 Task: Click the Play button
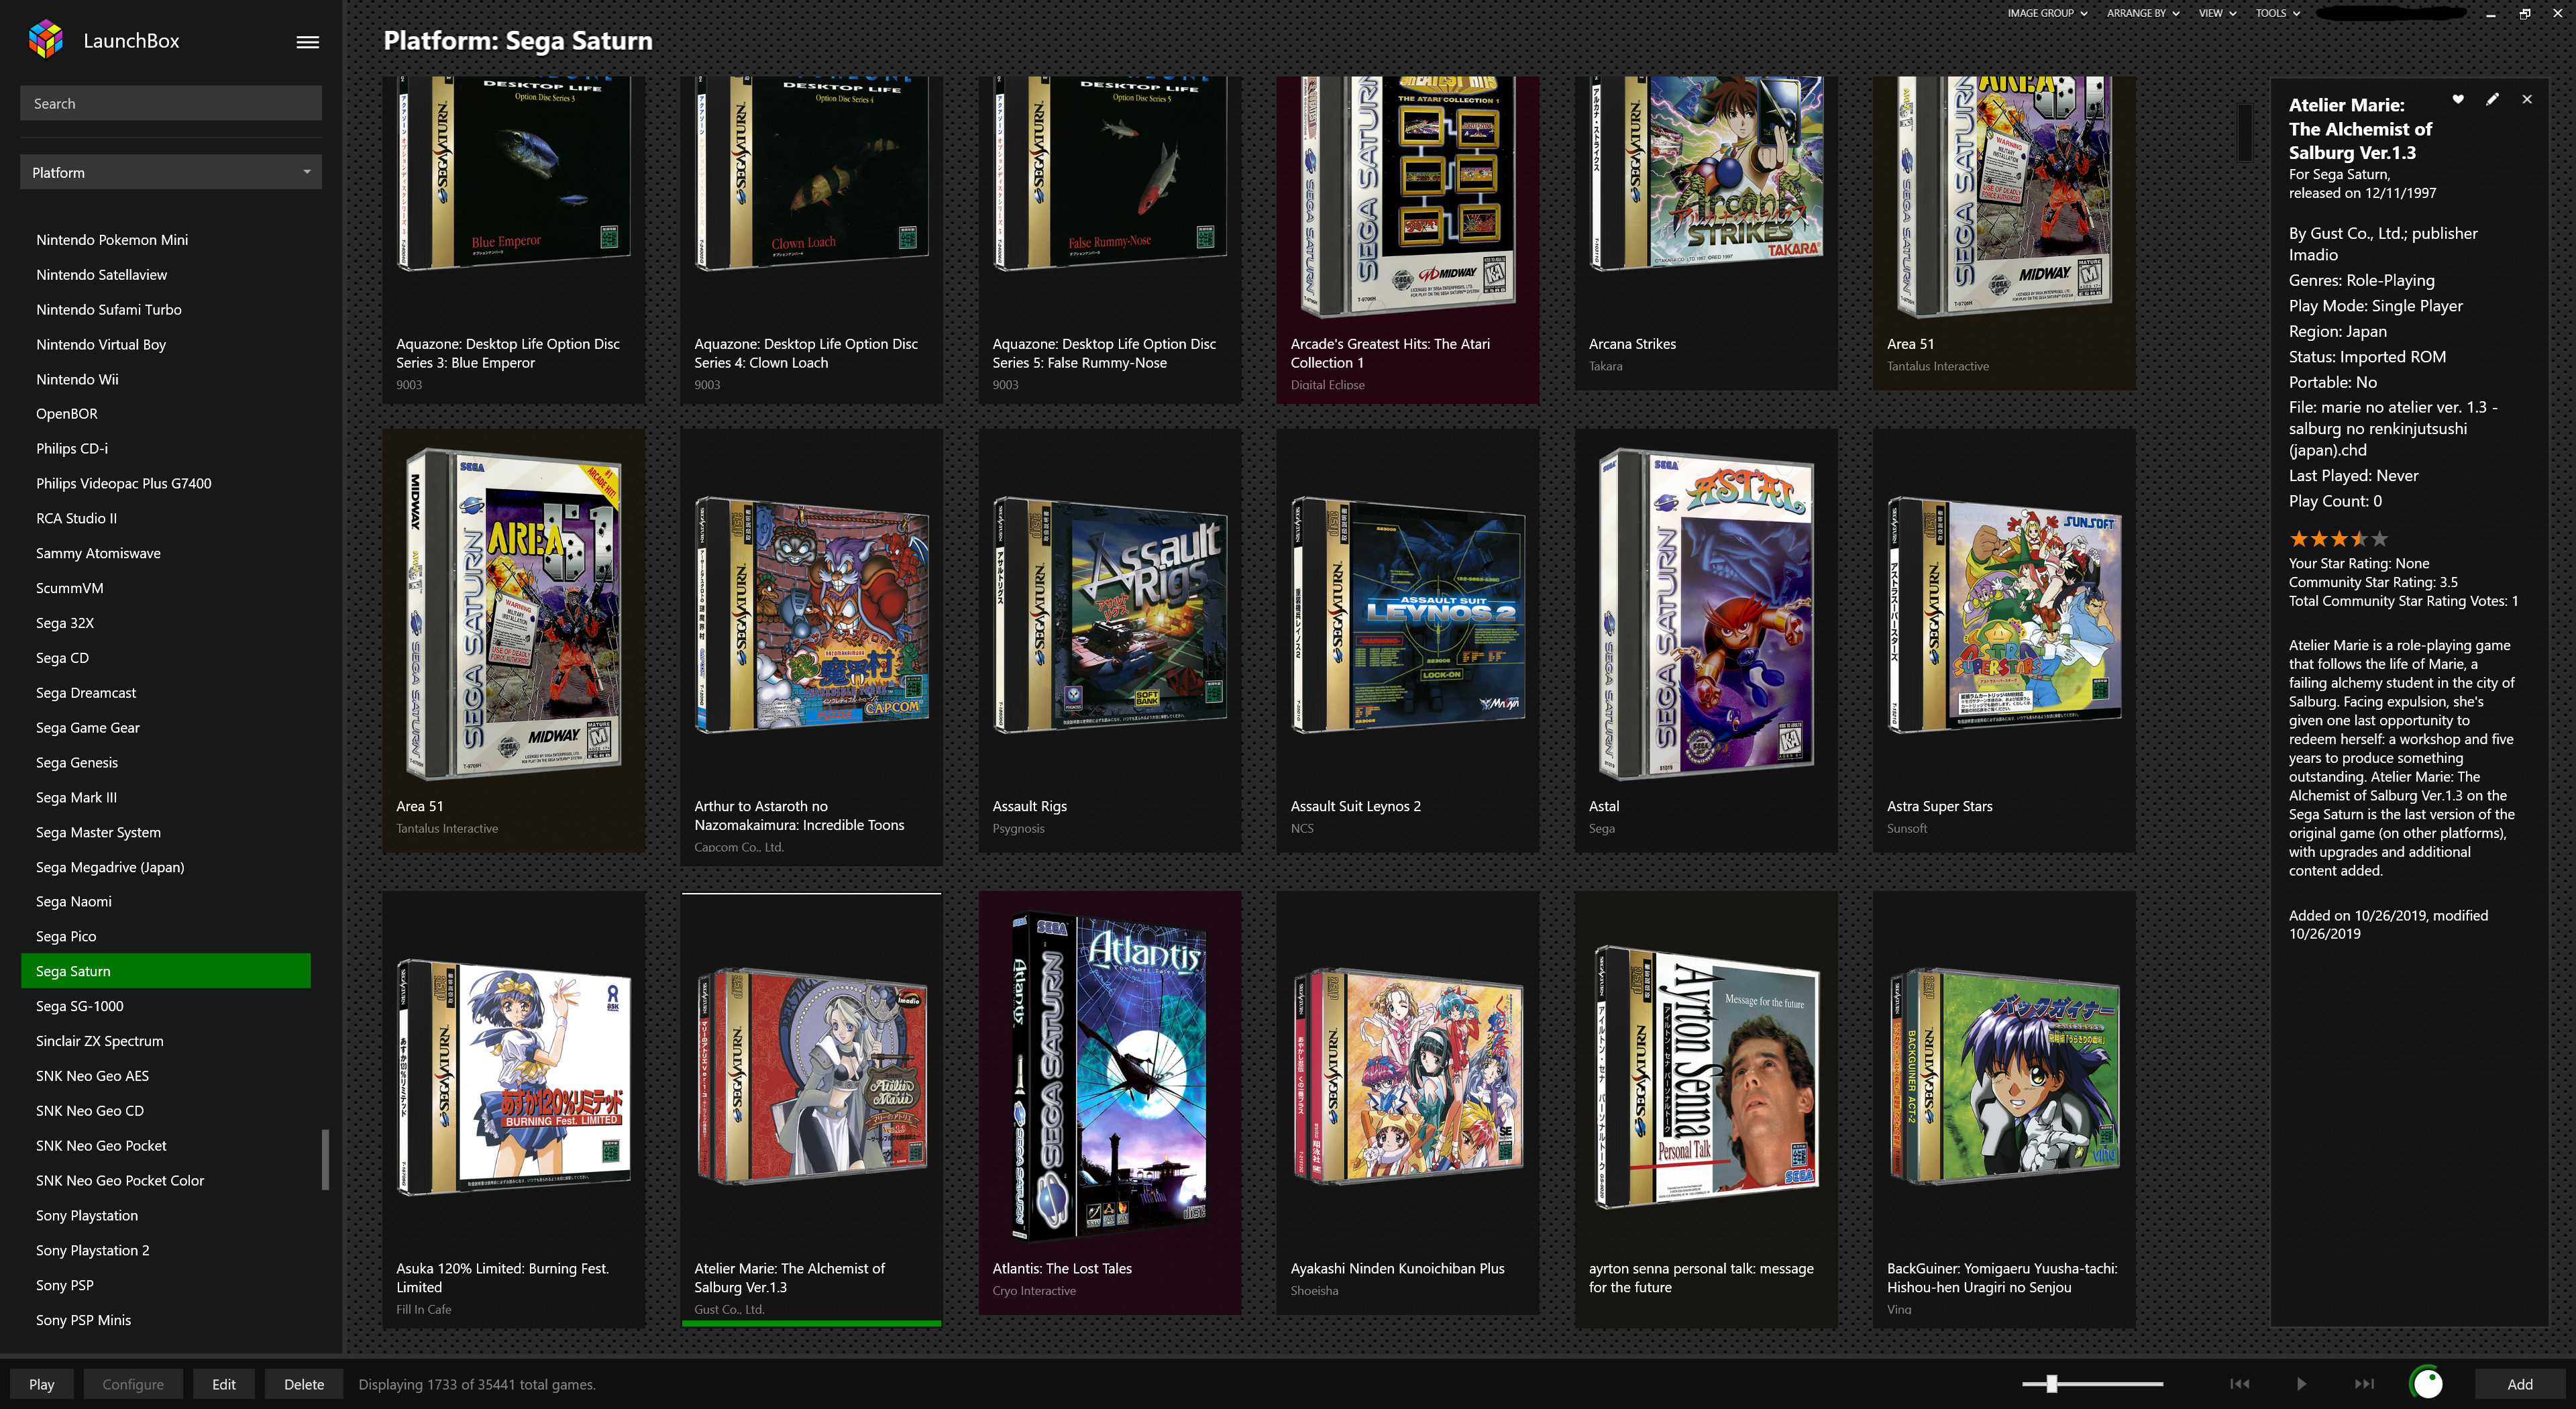41,1384
